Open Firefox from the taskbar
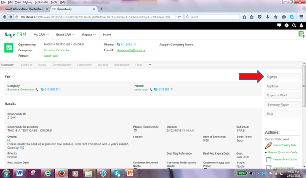 pos(61,173)
